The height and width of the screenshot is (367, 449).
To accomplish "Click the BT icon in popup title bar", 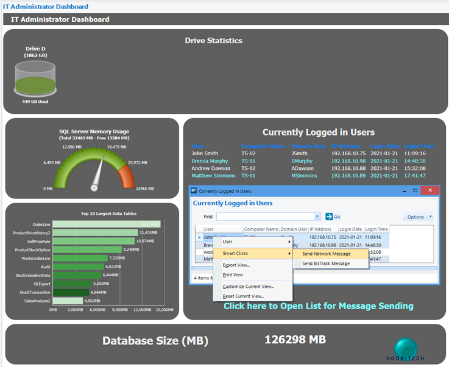I will coord(194,190).
